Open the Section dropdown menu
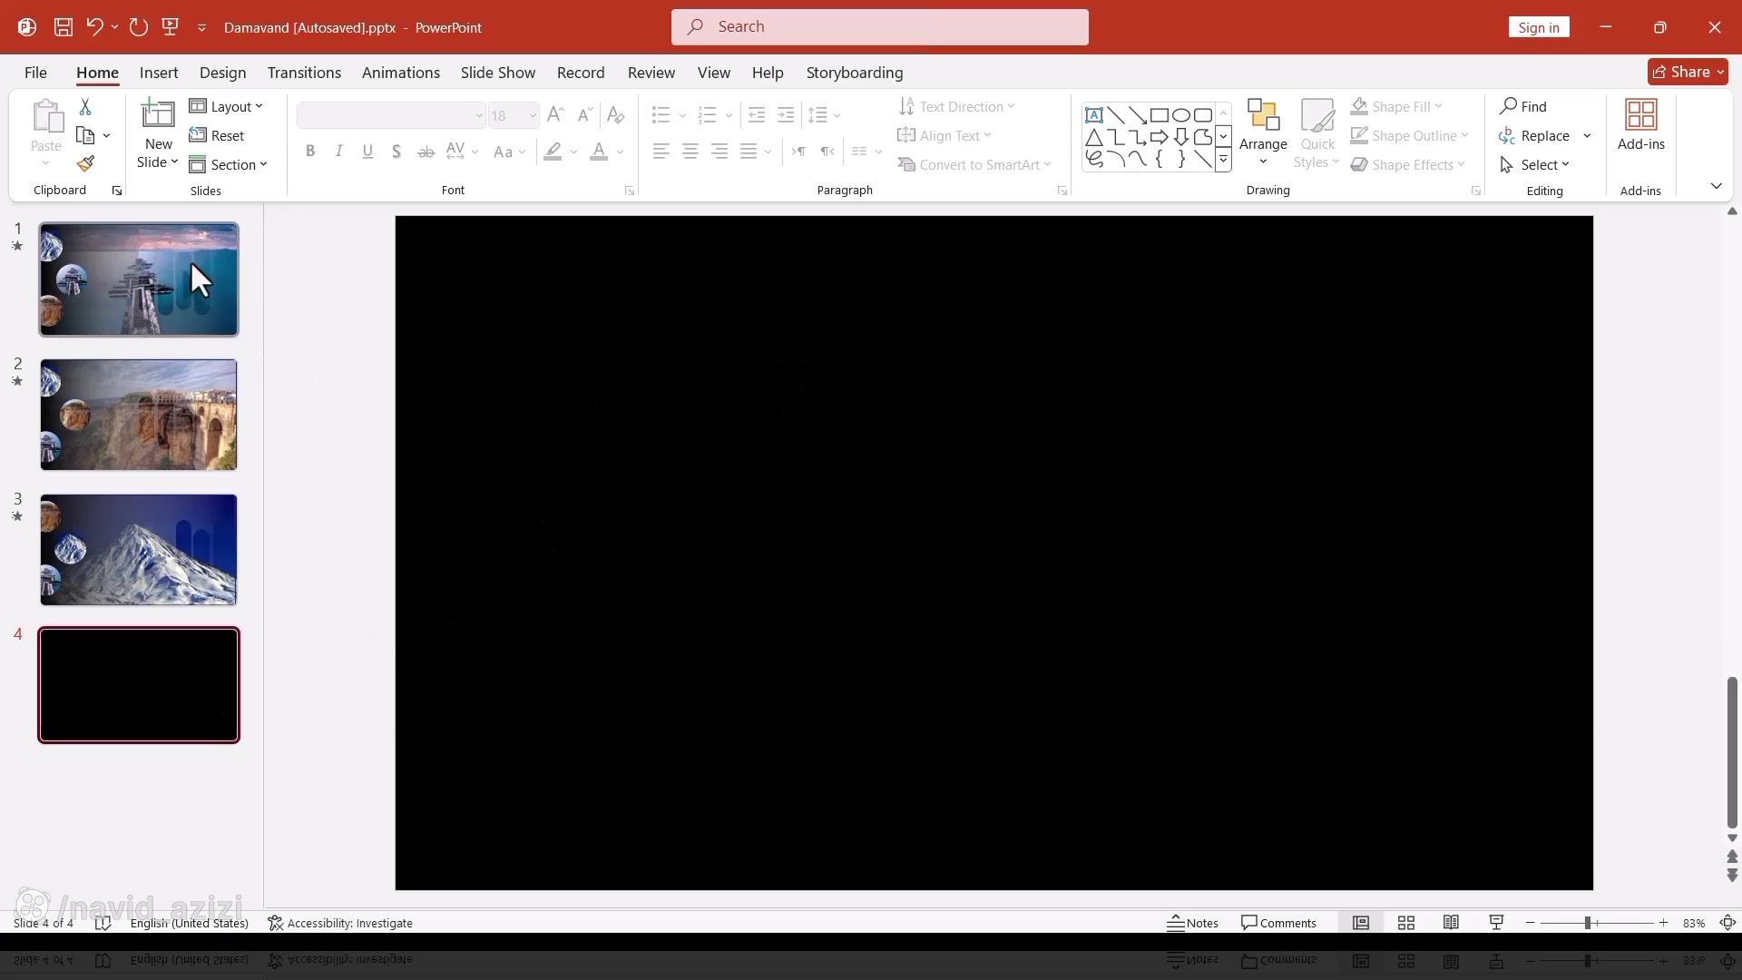The height and width of the screenshot is (980, 1742). (x=229, y=165)
